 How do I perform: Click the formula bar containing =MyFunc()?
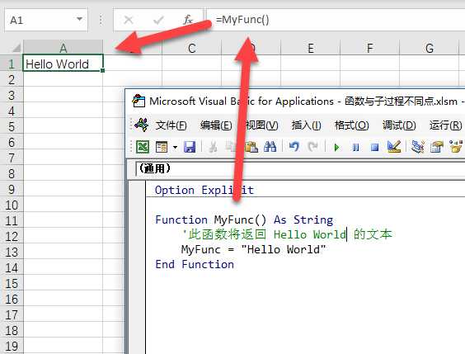point(336,20)
